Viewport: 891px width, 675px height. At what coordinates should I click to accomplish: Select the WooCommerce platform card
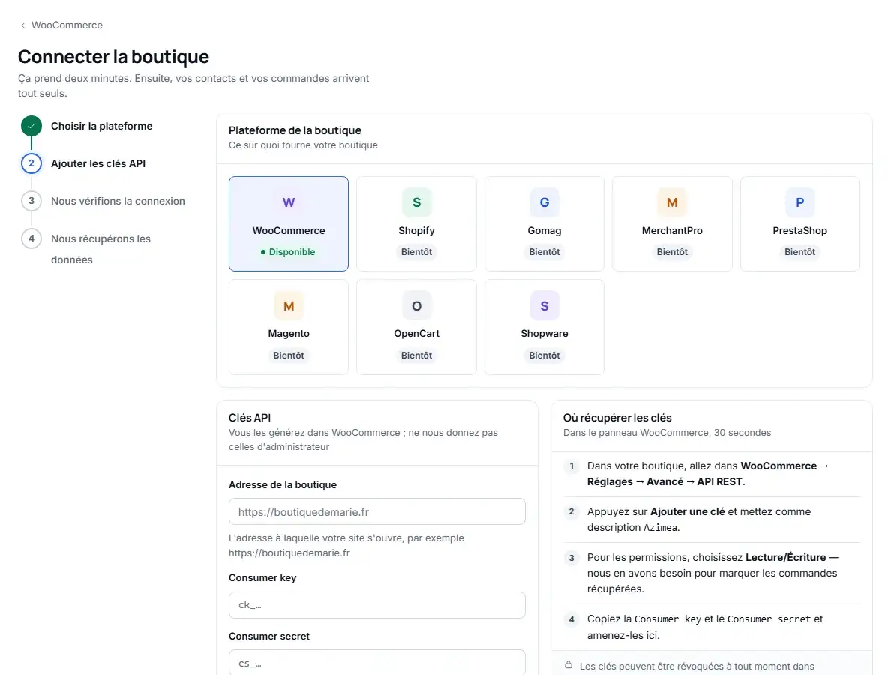(x=289, y=223)
